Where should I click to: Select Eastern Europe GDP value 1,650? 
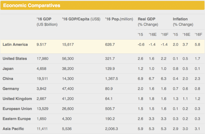pyautogui.click(x=41, y=119)
